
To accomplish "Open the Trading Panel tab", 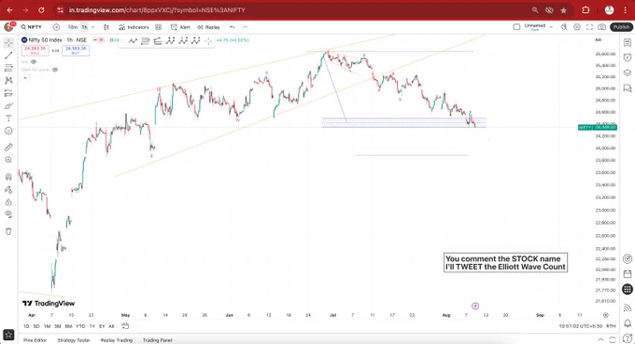I will 158,340.
